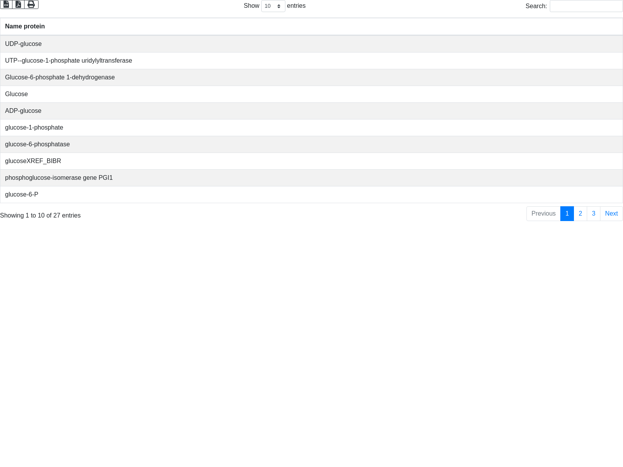Screen dimensions: 623x467
Task: Click the Previous pagination button
Action: coord(543,214)
